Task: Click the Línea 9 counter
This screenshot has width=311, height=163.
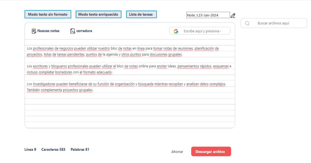Action: (30, 150)
